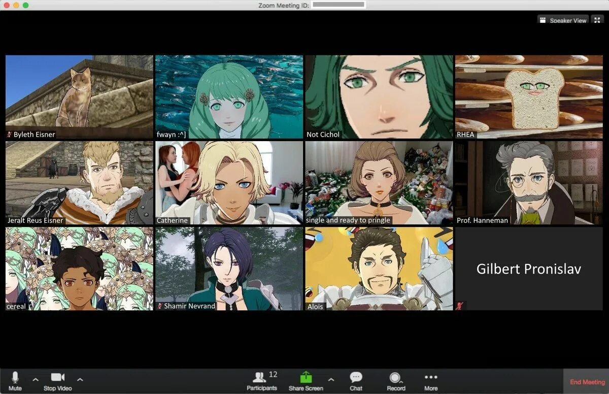Image resolution: width=609 pixels, height=394 pixels.
Task: Click muted mic icon beside Byleth Eisner
Action: point(9,135)
